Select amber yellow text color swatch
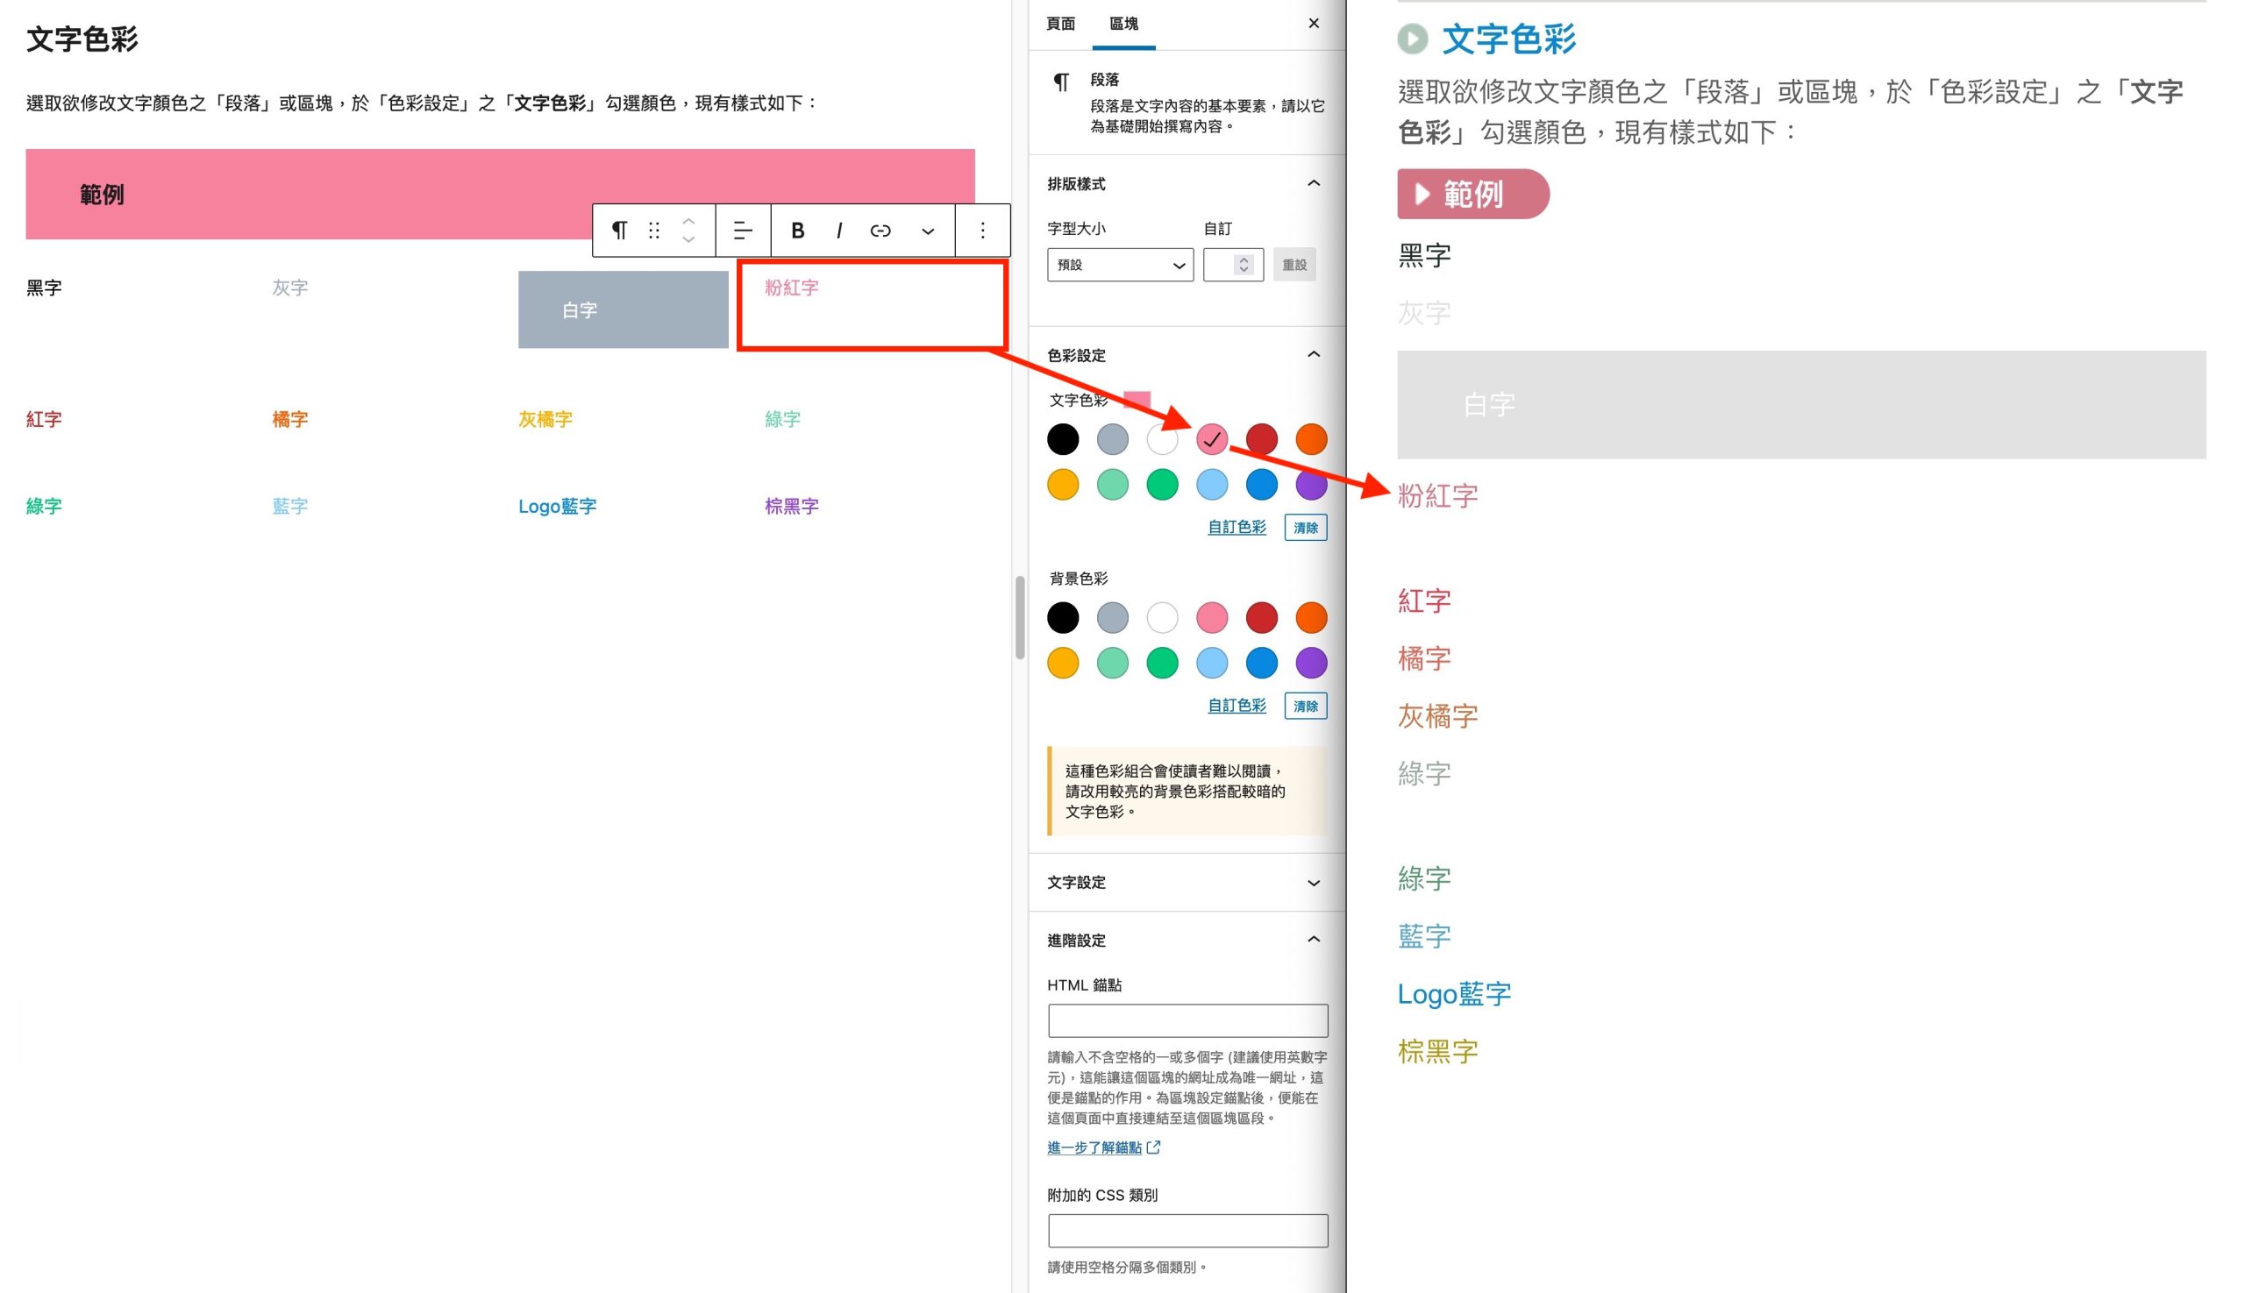 [1063, 484]
